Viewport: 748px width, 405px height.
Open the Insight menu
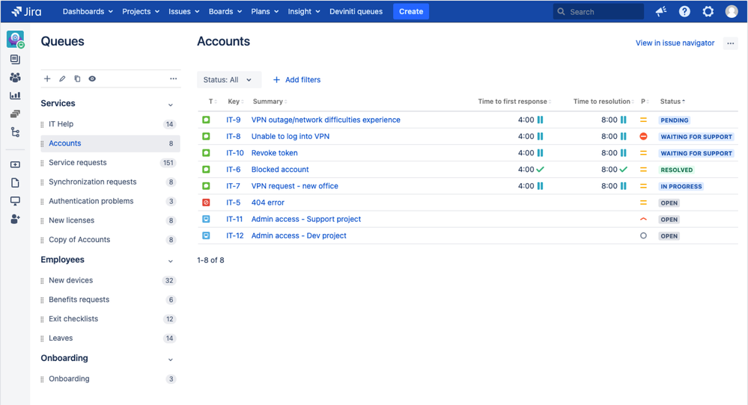click(304, 11)
